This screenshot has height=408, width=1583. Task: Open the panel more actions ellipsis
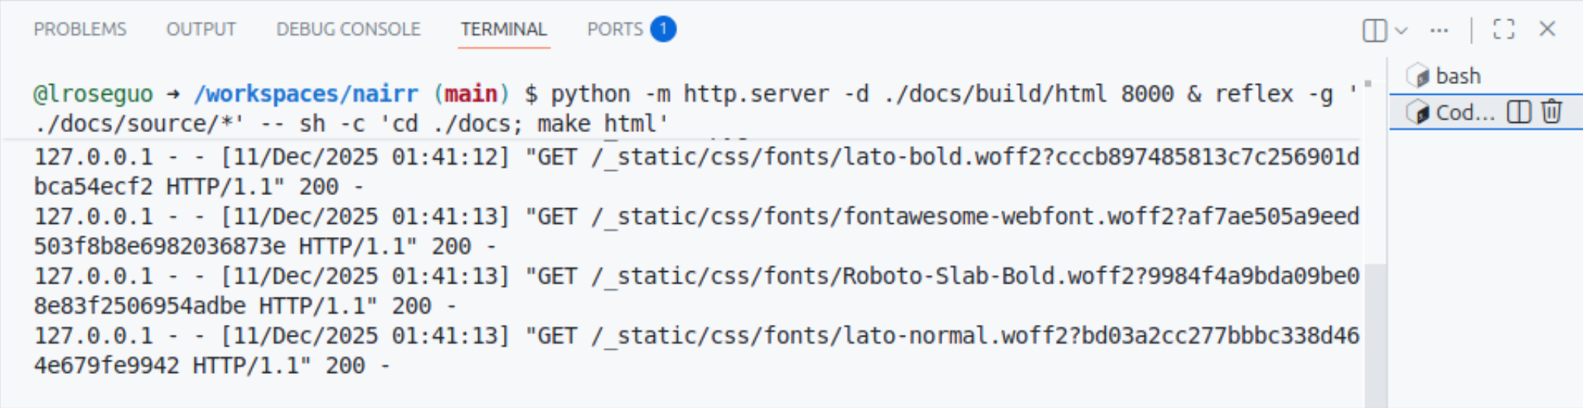(x=1439, y=30)
